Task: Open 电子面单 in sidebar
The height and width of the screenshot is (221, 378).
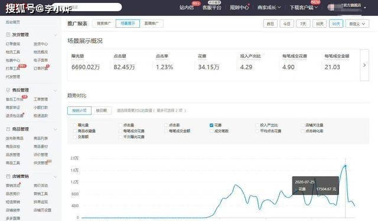Action: tap(41, 60)
